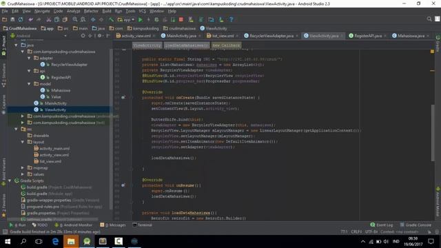Click the Undo toolbar icon
The width and height of the screenshot is (441, 248).
(x=30, y=19)
